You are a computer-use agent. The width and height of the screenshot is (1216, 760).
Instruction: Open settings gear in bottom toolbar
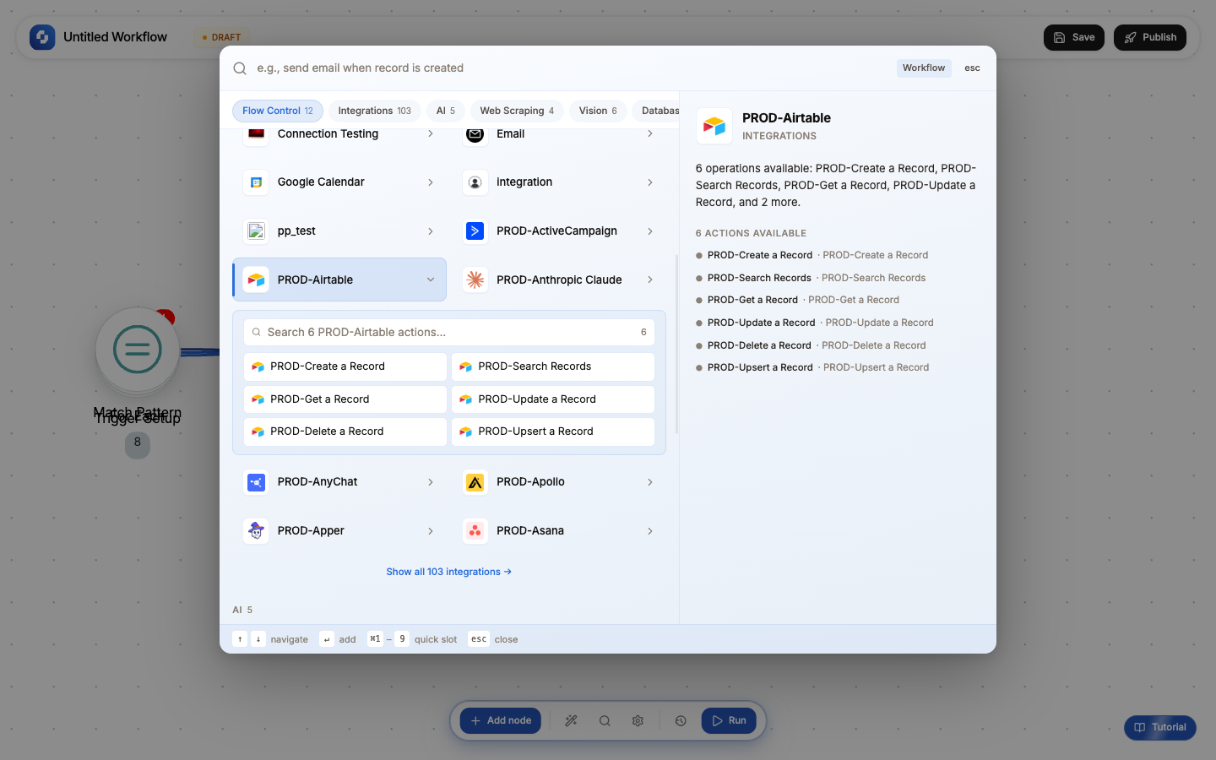tap(638, 721)
